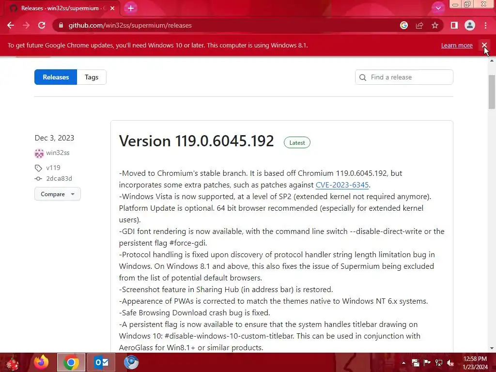Bookmark this page with the star icon
This screenshot has width=496, height=372.
[x=435, y=25]
